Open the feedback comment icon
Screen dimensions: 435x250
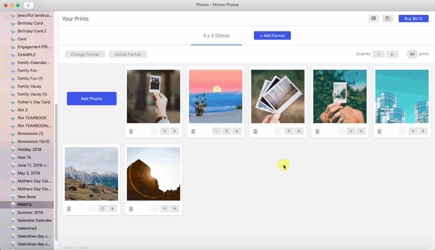[374, 18]
